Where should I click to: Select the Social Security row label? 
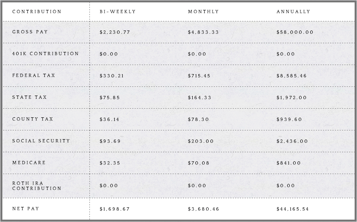click(x=41, y=141)
